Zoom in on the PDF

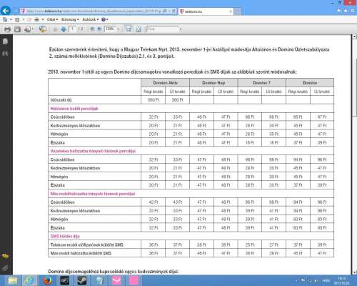click(99, 29)
